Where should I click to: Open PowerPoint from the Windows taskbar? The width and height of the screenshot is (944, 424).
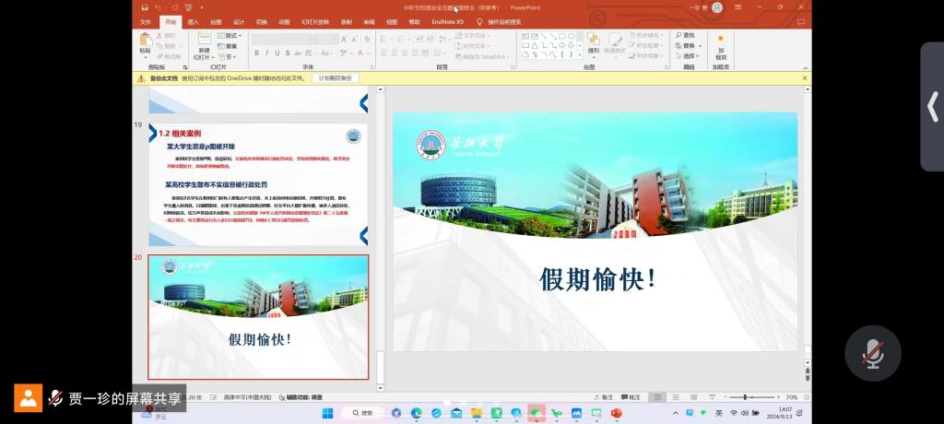point(616,413)
